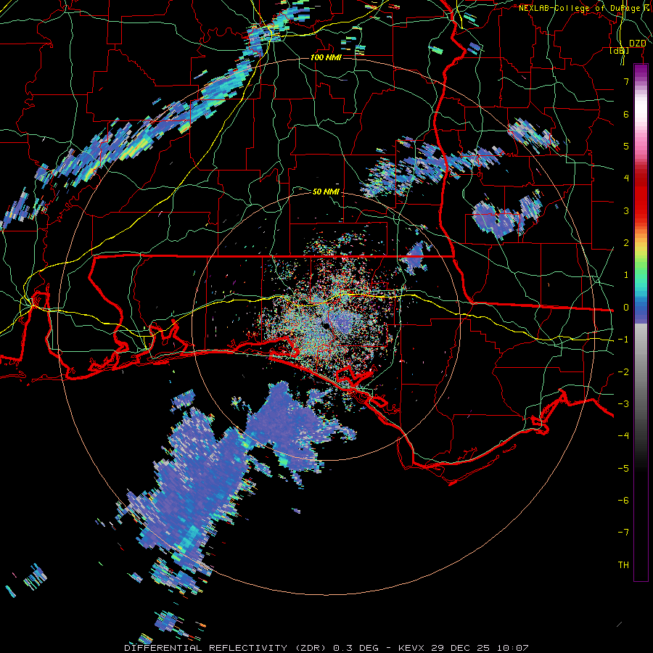Click the '0' value on the color scale
Screen dimensions: 653x653
pyautogui.click(x=626, y=308)
